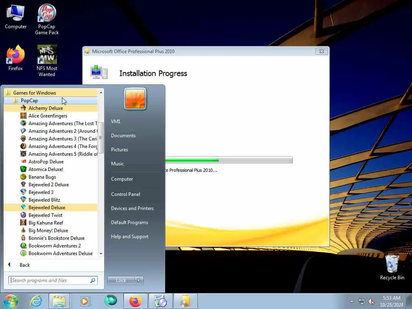Launch Banana Bugs
This screenshot has width=412, height=309.
(x=50, y=177)
